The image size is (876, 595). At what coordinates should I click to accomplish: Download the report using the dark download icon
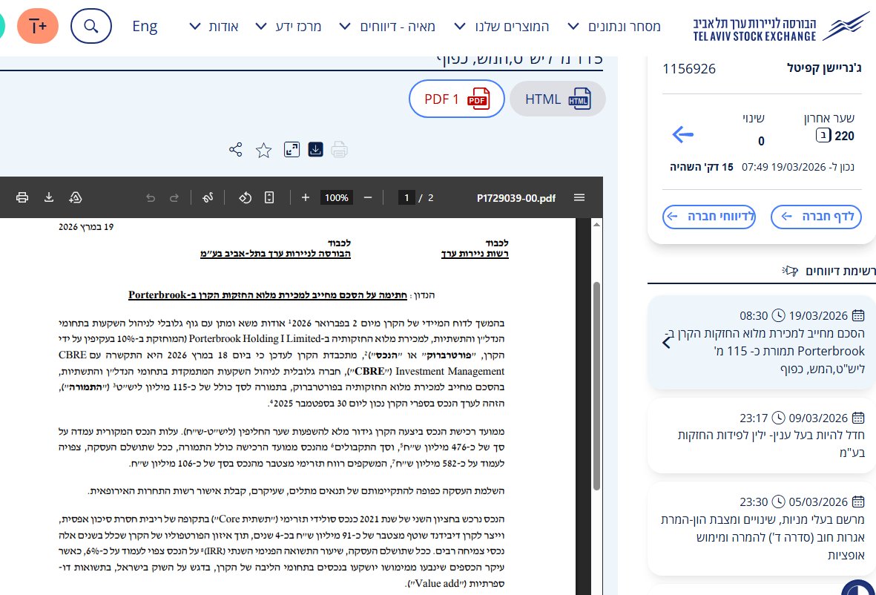tap(316, 150)
